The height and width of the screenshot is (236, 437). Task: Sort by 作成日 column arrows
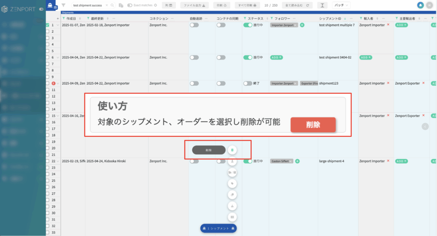80,18
